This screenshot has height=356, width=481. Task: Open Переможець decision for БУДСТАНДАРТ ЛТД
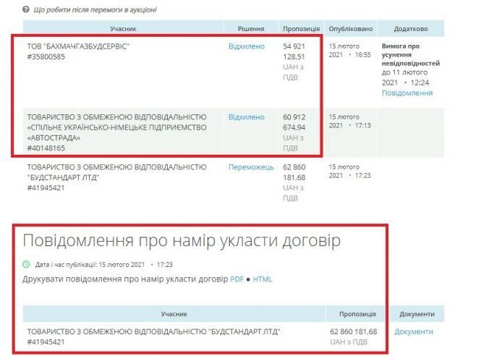(251, 167)
